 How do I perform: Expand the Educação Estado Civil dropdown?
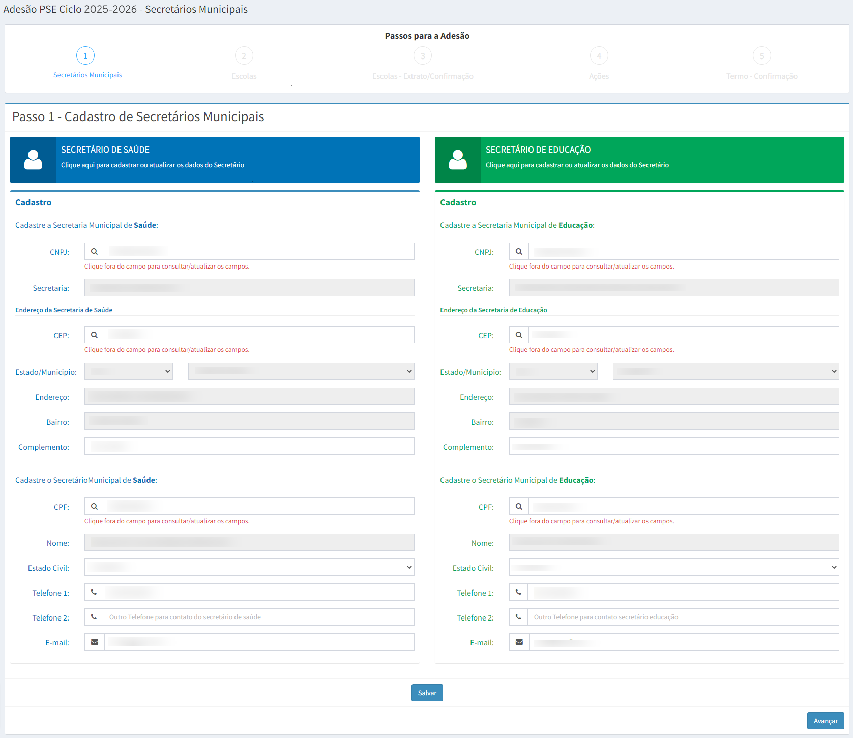tap(674, 567)
